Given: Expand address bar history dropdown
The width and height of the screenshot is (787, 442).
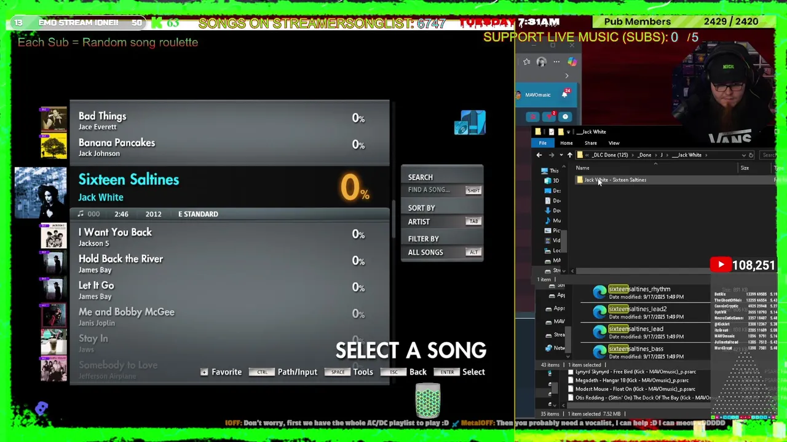Looking at the screenshot, I should 743,155.
